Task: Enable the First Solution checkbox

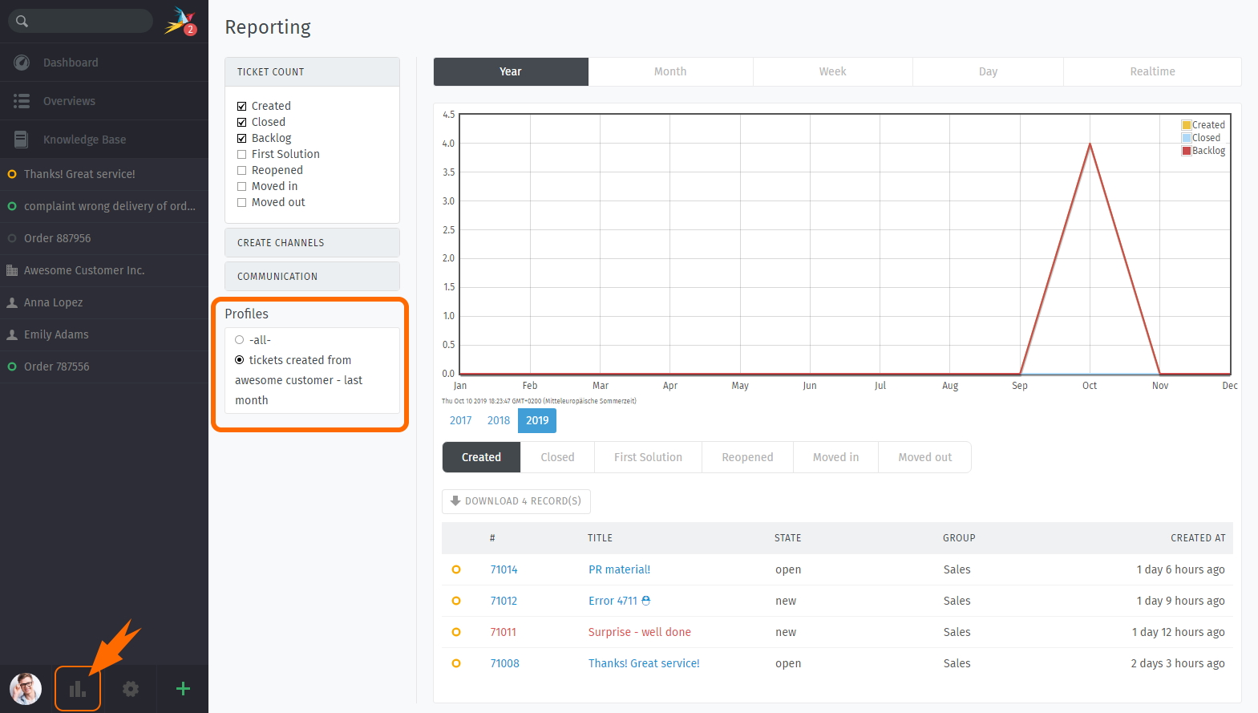Action: 241,154
